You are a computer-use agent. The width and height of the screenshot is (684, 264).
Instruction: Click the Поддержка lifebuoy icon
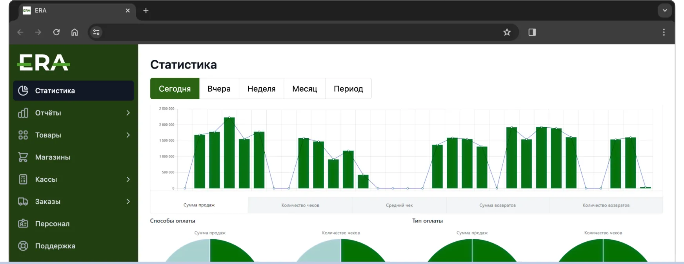tap(23, 246)
